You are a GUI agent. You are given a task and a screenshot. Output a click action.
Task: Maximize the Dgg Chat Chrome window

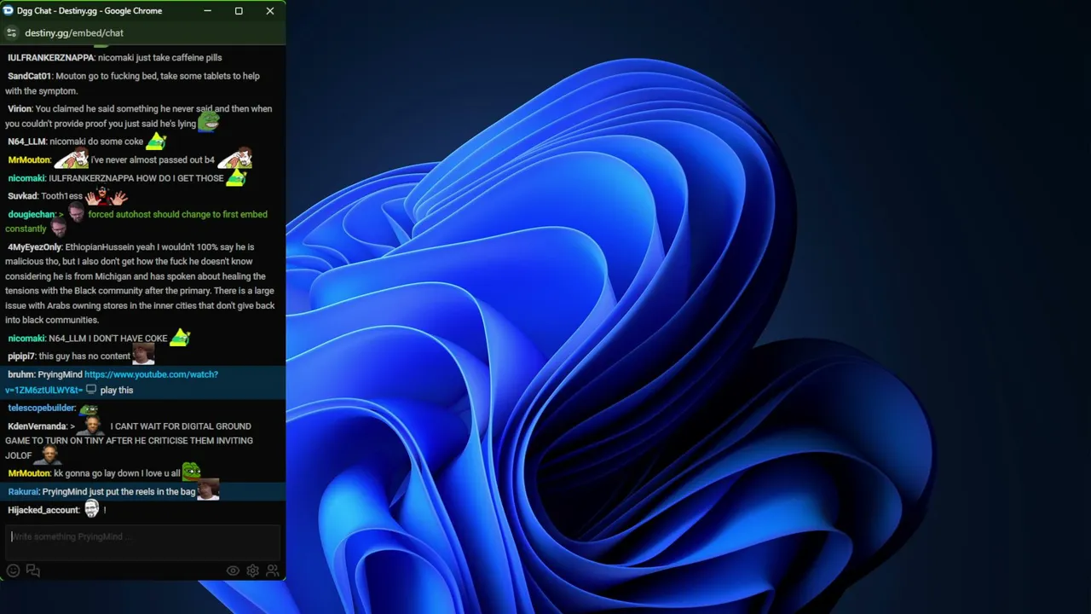(x=239, y=11)
